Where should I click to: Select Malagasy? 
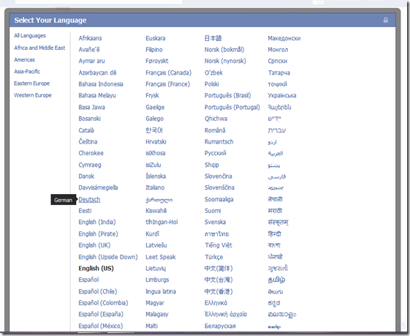157,314
